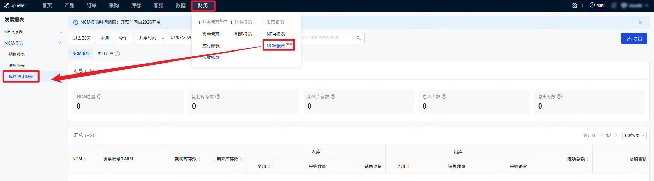This screenshot has width=654, height=181.
Task: Select 利润报表 in finance dropdown
Action: point(243,34)
